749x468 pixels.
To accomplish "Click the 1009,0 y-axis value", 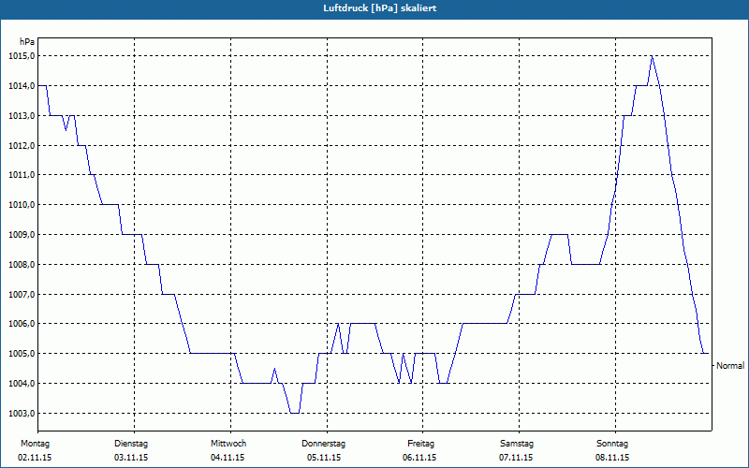I will tap(22, 235).
